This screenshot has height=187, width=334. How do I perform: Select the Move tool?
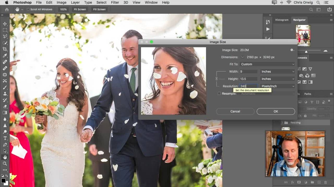[x=5, y=24]
